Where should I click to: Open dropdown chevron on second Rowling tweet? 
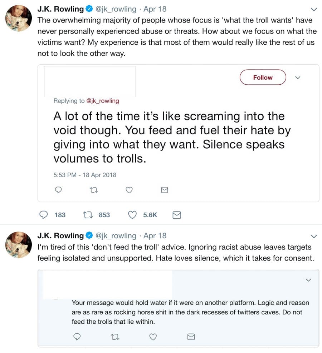click(x=314, y=236)
